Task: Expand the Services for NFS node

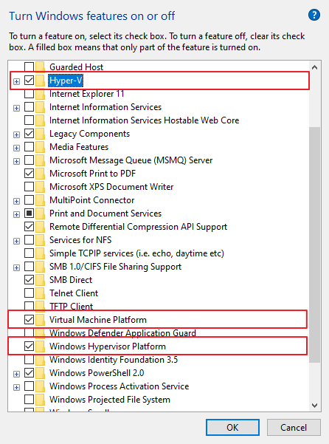Action: click(x=17, y=242)
